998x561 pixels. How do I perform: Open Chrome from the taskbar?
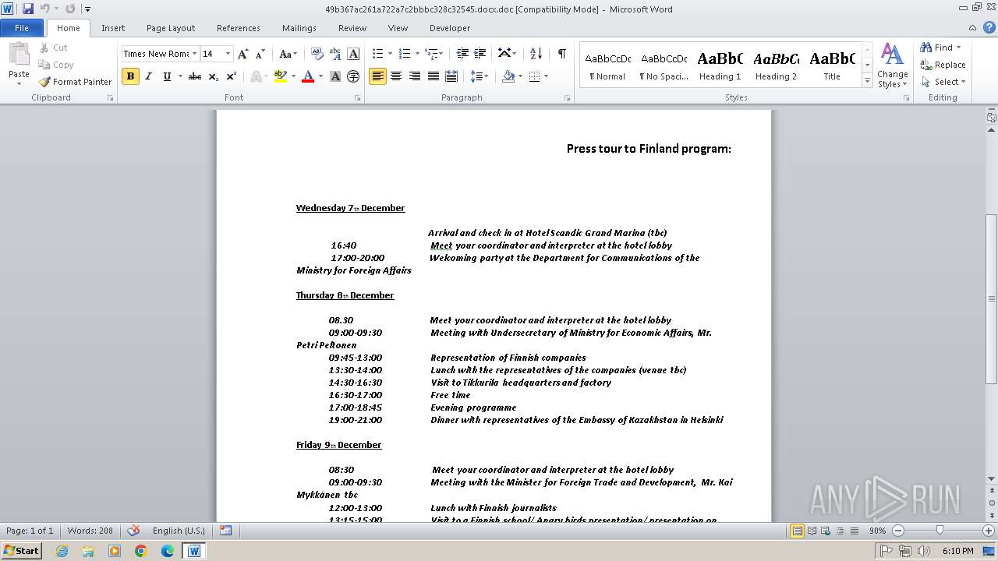[x=141, y=550]
